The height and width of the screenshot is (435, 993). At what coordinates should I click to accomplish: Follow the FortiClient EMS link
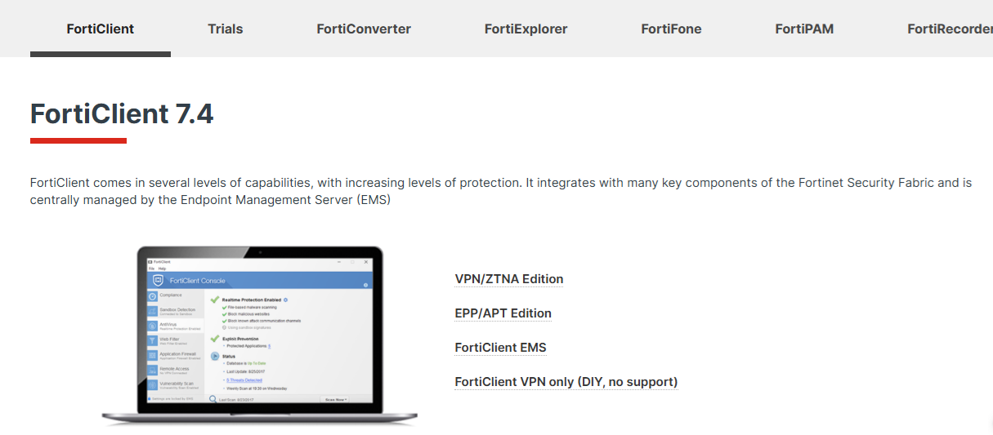pos(500,348)
